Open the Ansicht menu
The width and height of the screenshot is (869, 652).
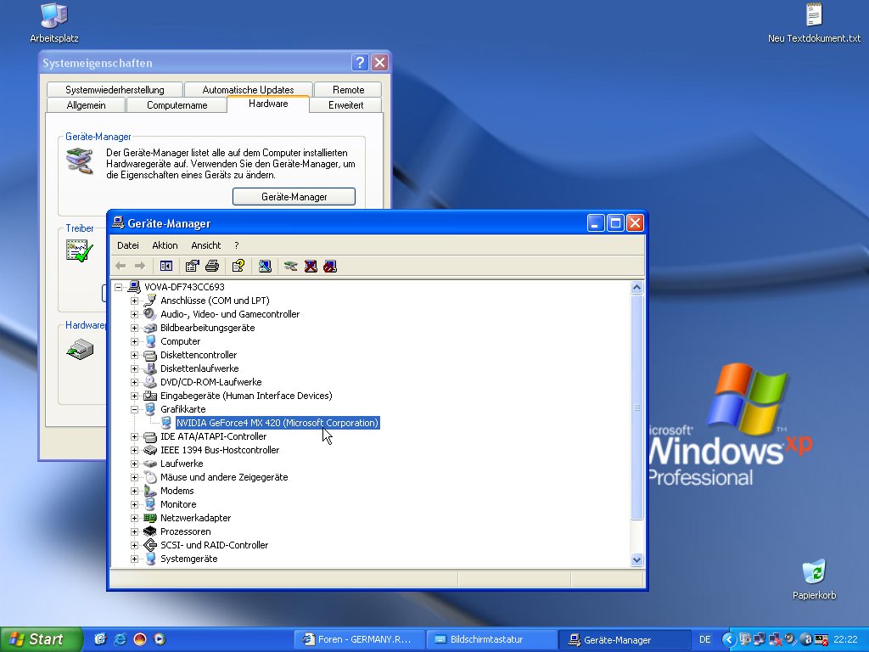(205, 245)
